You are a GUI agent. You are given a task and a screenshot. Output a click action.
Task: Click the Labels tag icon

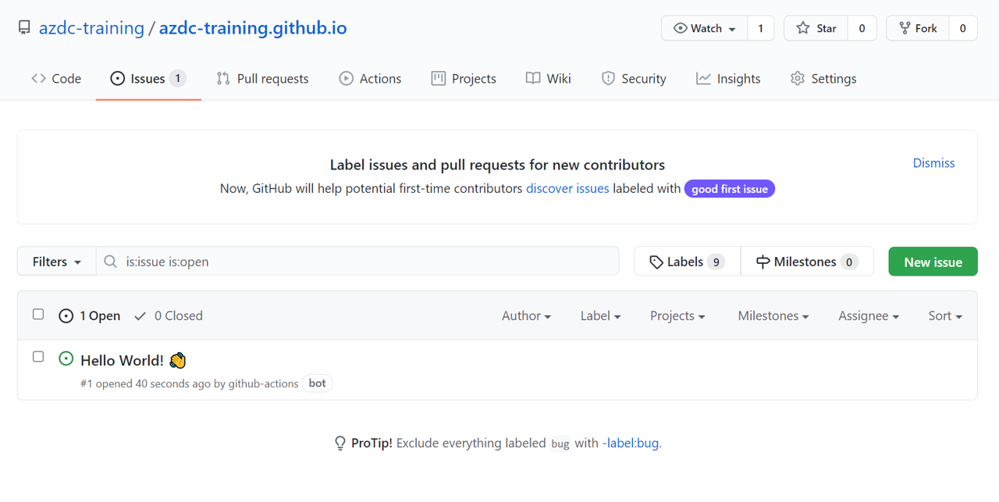[x=656, y=261]
